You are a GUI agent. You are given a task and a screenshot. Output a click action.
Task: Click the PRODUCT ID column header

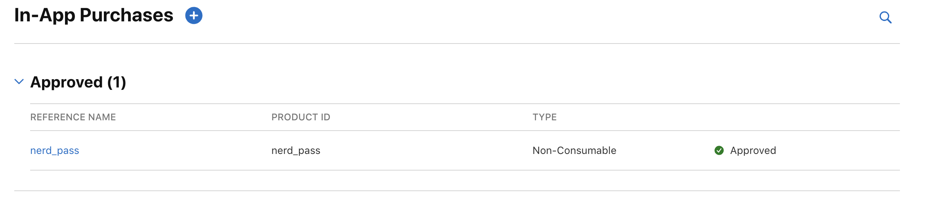click(x=300, y=117)
